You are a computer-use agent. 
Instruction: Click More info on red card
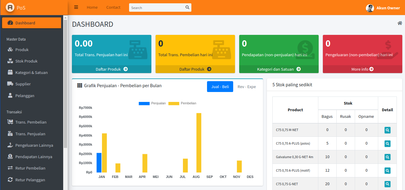coord(363,69)
